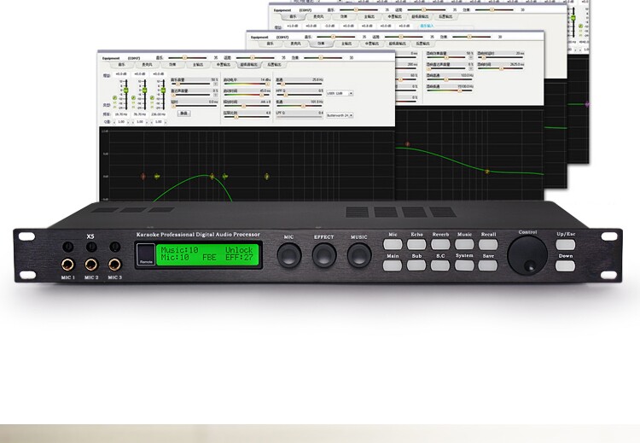The image size is (640, 443).
Task: Click the small gain knob above MIC 2
Action: [91, 247]
